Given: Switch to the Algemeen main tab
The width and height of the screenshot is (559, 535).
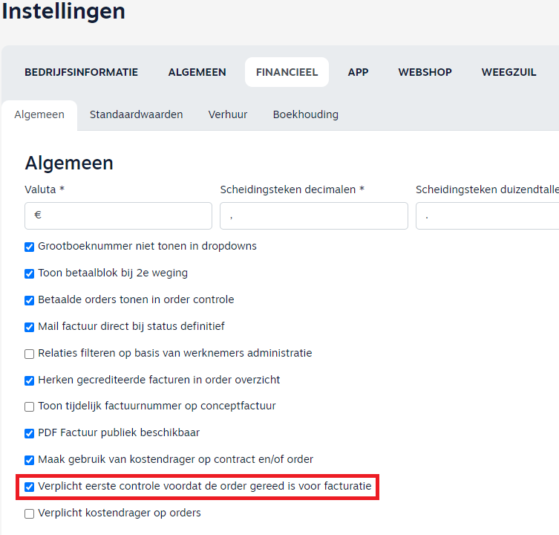Looking at the screenshot, I should pyautogui.click(x=197, y=72).
